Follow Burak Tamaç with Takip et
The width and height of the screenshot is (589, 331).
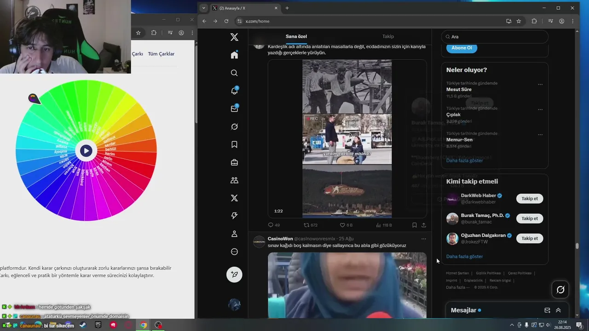530,218
